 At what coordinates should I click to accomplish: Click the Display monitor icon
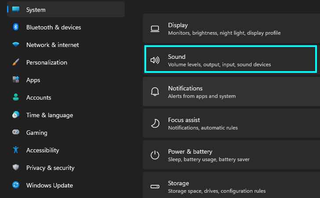coord(155,29)
